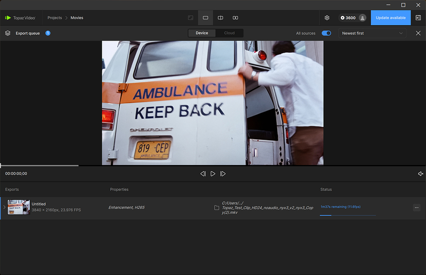426x275 pixels.
Task: Click the Update available button
Action: tap(390, 18)
